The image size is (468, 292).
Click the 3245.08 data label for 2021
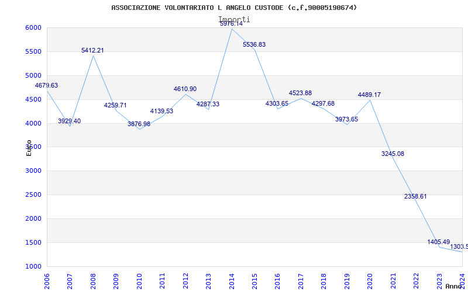393,154
